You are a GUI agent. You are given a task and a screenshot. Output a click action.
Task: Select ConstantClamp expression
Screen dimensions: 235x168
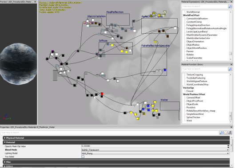(x=194, y=22)
